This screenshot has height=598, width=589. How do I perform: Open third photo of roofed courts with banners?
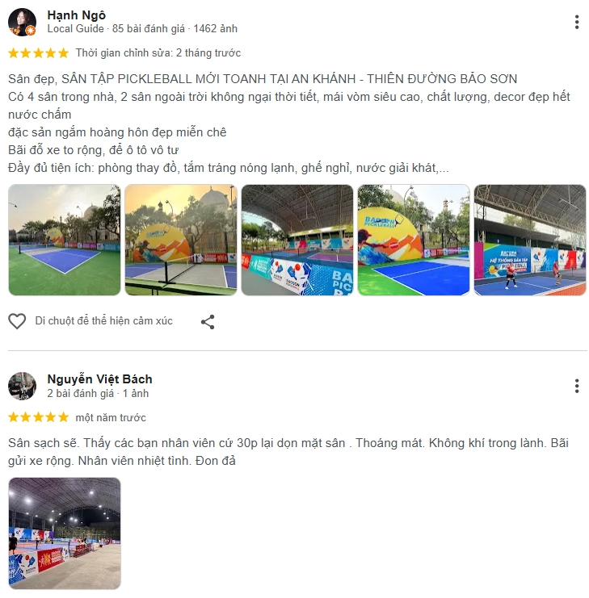(297, 240)
